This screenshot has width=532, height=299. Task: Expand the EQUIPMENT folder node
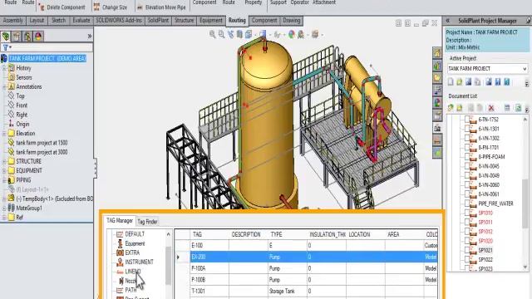point(4,170)
